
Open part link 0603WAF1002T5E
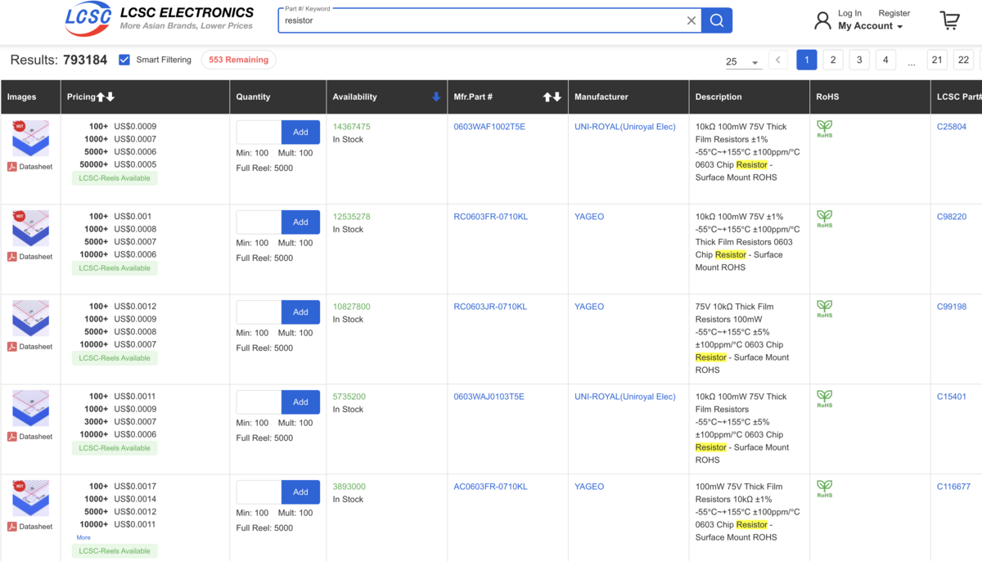(489, 127)
